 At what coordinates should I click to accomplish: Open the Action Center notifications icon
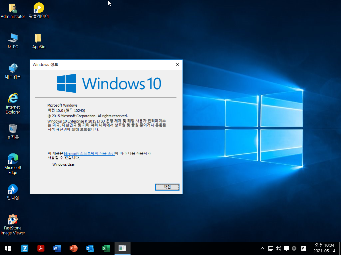click(286, 248)
